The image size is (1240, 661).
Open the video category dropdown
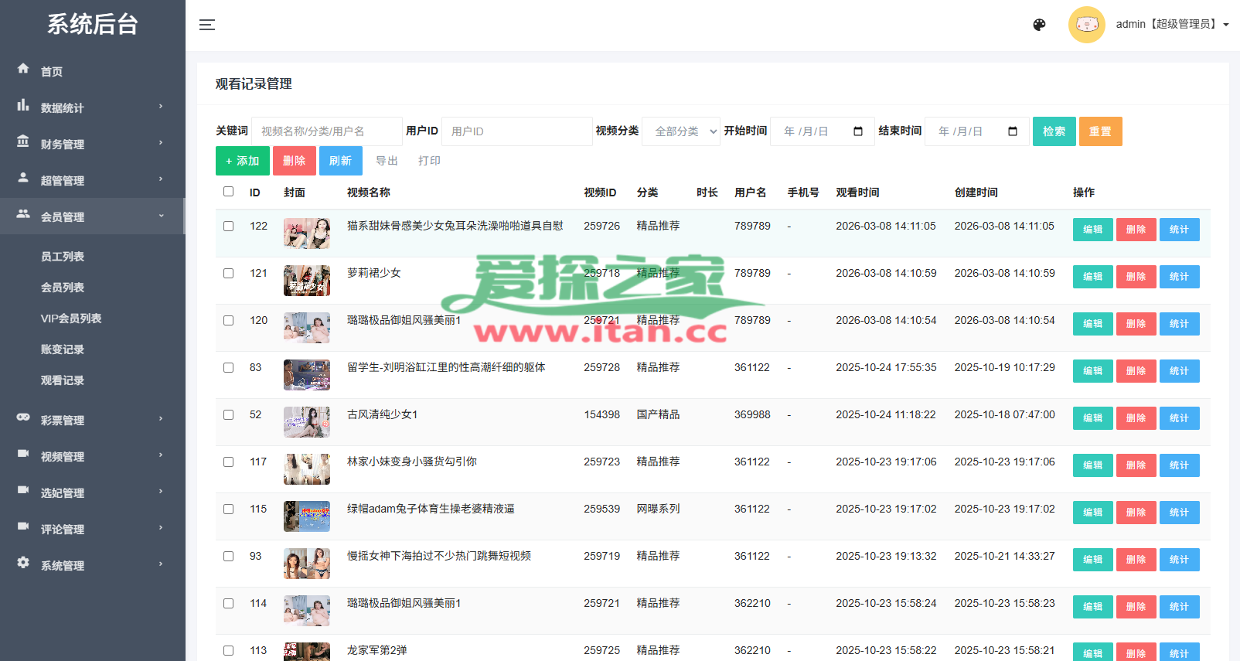[x=680, y=131]
